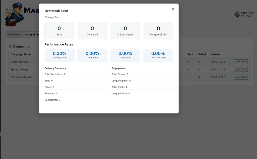Click the Unique Clicks card
The height and width of the screenshot is (159, 257).
(158, 31)
